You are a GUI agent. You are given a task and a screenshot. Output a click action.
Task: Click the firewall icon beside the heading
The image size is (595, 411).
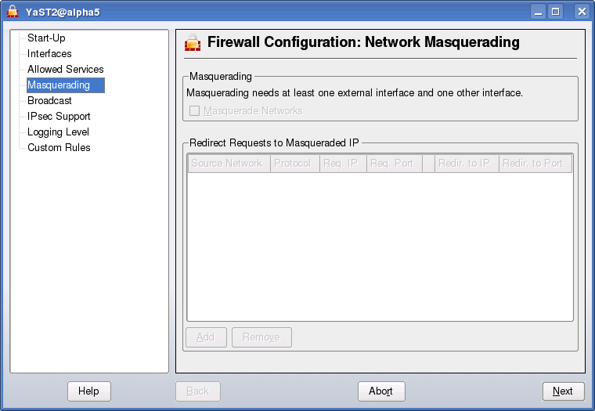click(193, 42)
